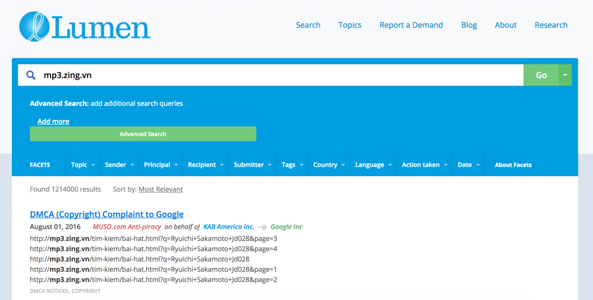Viewport: 593px width, 300px height.
Task: Expand the Submitter facet dropdown
Action: (253, 165)
